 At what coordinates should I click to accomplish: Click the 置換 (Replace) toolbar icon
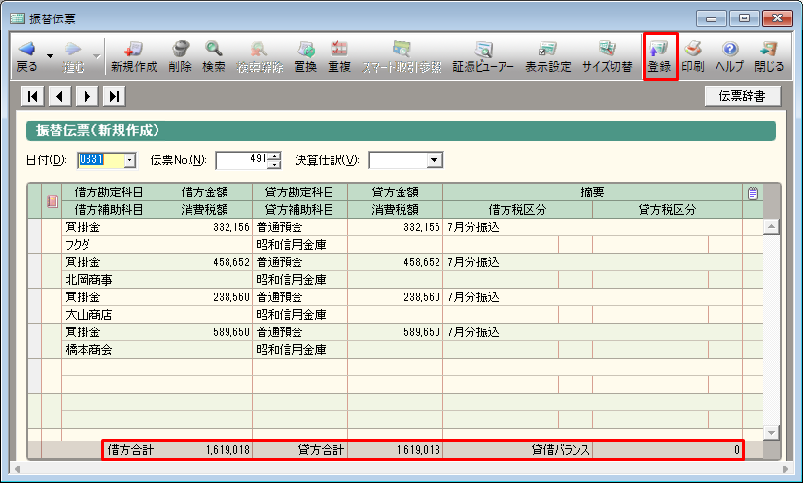(305, 56)
